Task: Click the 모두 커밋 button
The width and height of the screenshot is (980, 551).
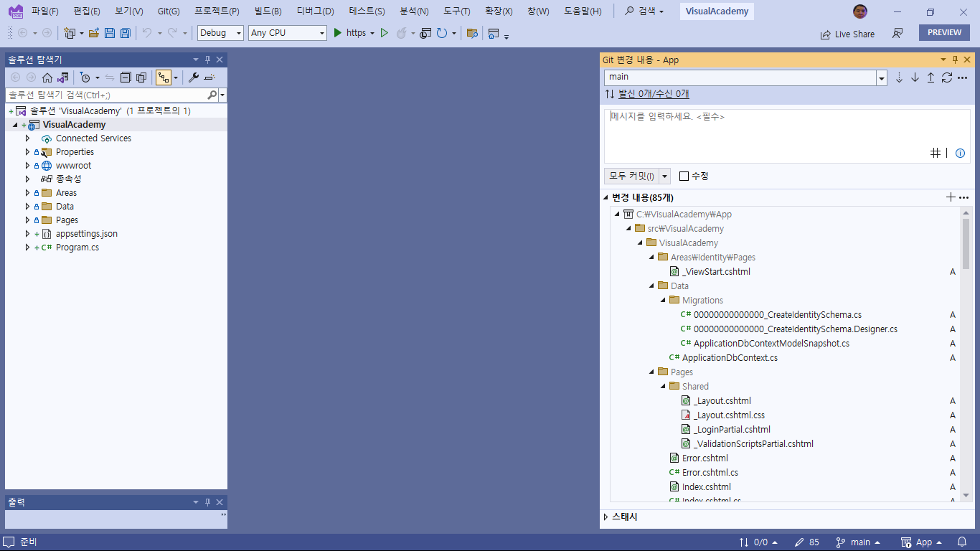Action: (x=631, y=176)
